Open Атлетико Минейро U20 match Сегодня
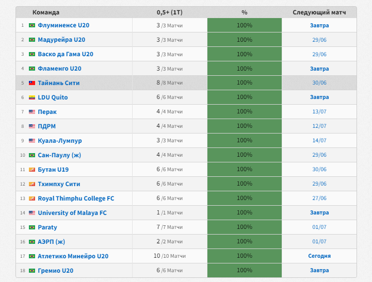Image resolution: width=372 pixels, height=282 pixels. (x=319, y=256)
